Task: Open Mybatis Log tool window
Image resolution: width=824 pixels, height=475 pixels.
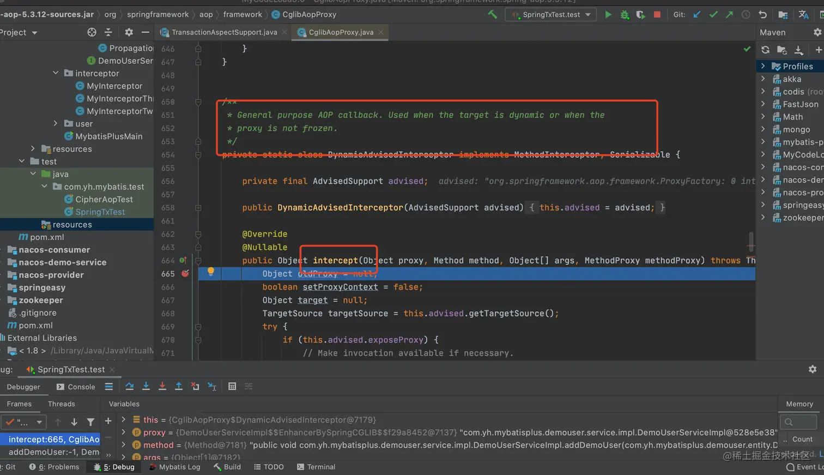Action: pyautogui.click(x=174, y=467)
